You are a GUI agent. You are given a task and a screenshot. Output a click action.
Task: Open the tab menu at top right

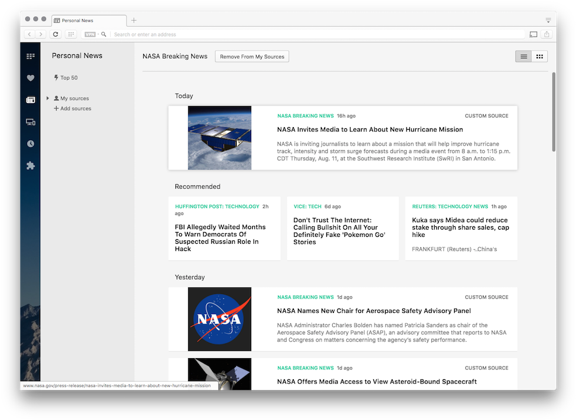point(548,20)
